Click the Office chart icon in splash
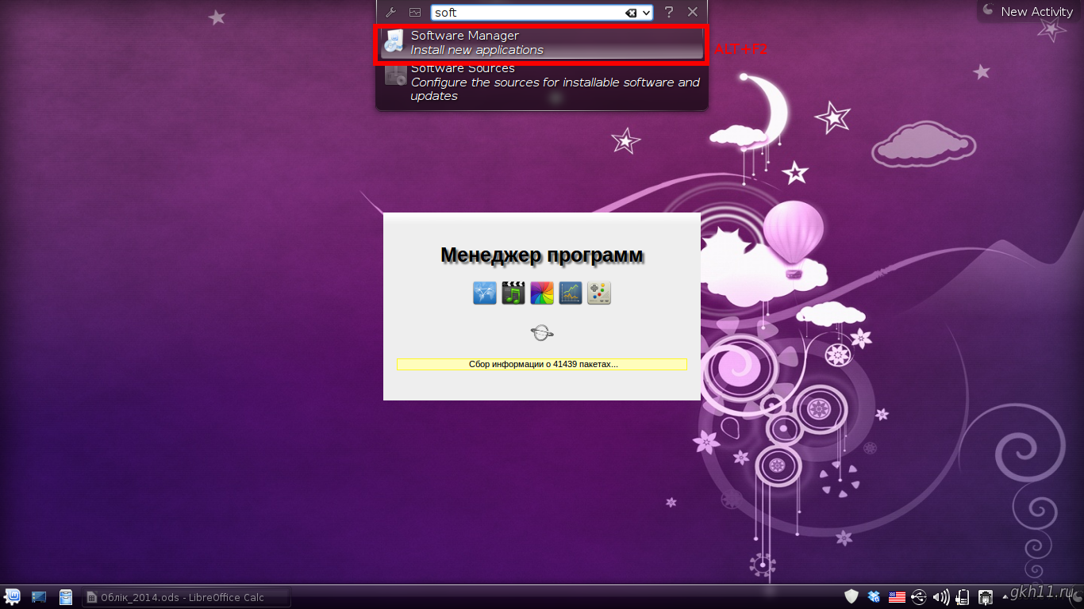This screenshot has width=1084, height=609. [x=571, y=293]
